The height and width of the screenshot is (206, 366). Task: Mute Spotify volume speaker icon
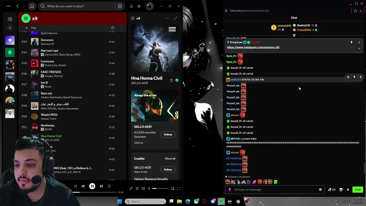[149, 189]
